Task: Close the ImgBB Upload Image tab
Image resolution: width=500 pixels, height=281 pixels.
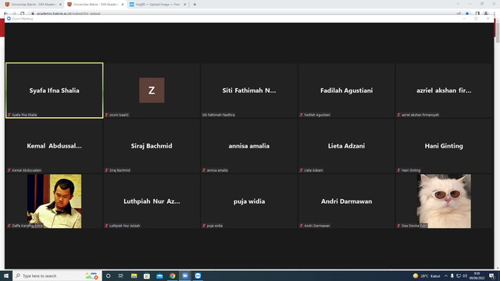Action: [184, 5]
